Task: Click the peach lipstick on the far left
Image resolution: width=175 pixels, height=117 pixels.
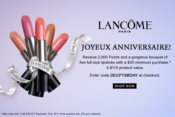Action: (17, 42)
